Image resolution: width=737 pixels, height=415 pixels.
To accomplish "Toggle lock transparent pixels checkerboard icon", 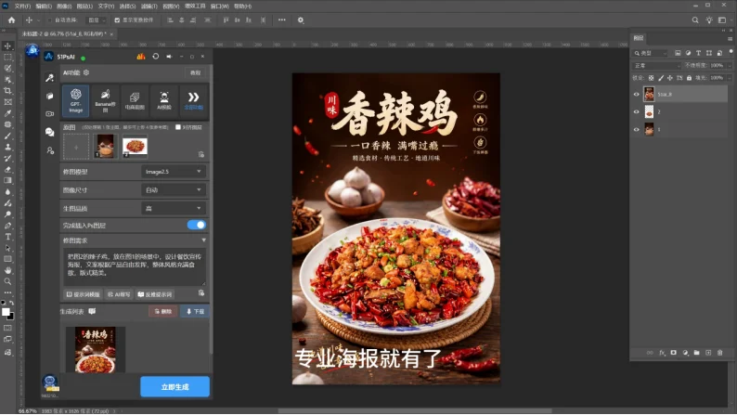I will click(651, 78).
